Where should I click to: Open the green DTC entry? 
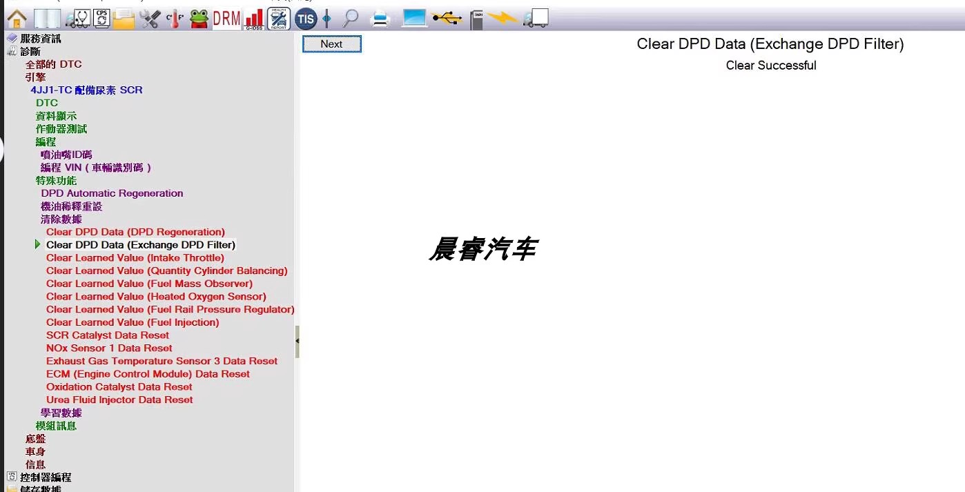[x=47, y=103]
